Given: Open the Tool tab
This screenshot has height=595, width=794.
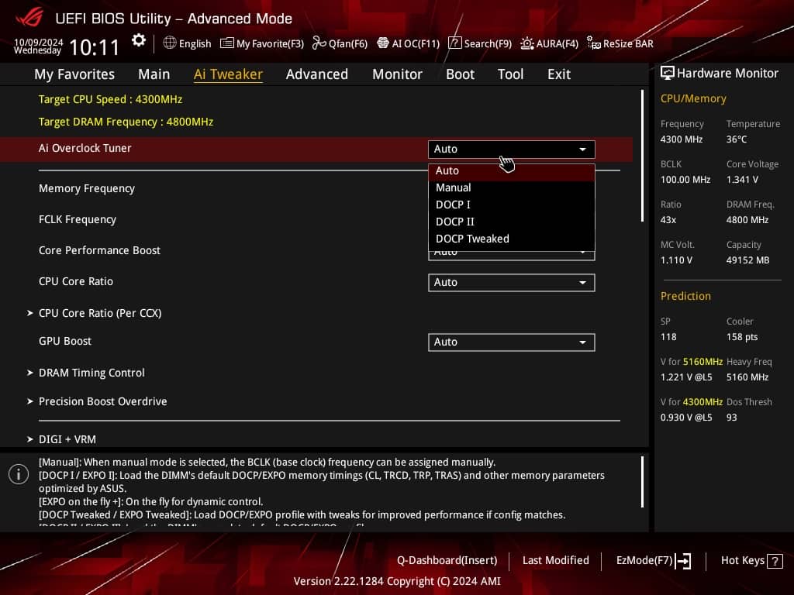Looking at the screenshot, I should [510, 74].
